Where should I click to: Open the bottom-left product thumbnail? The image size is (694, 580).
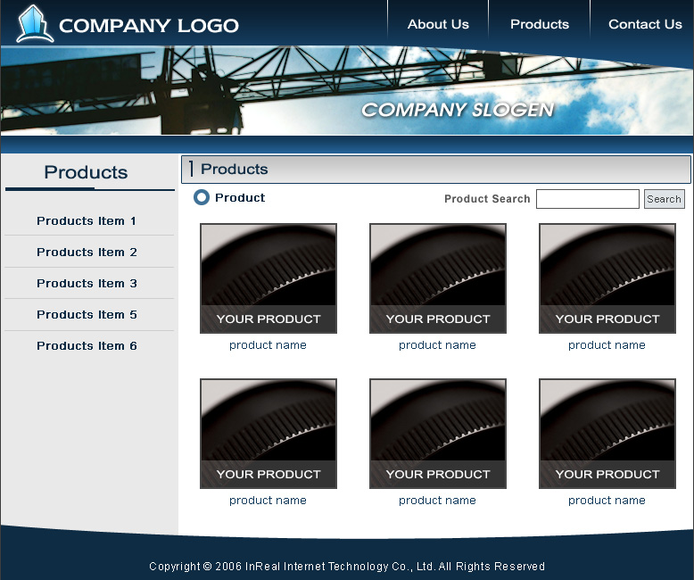[269, 433]
